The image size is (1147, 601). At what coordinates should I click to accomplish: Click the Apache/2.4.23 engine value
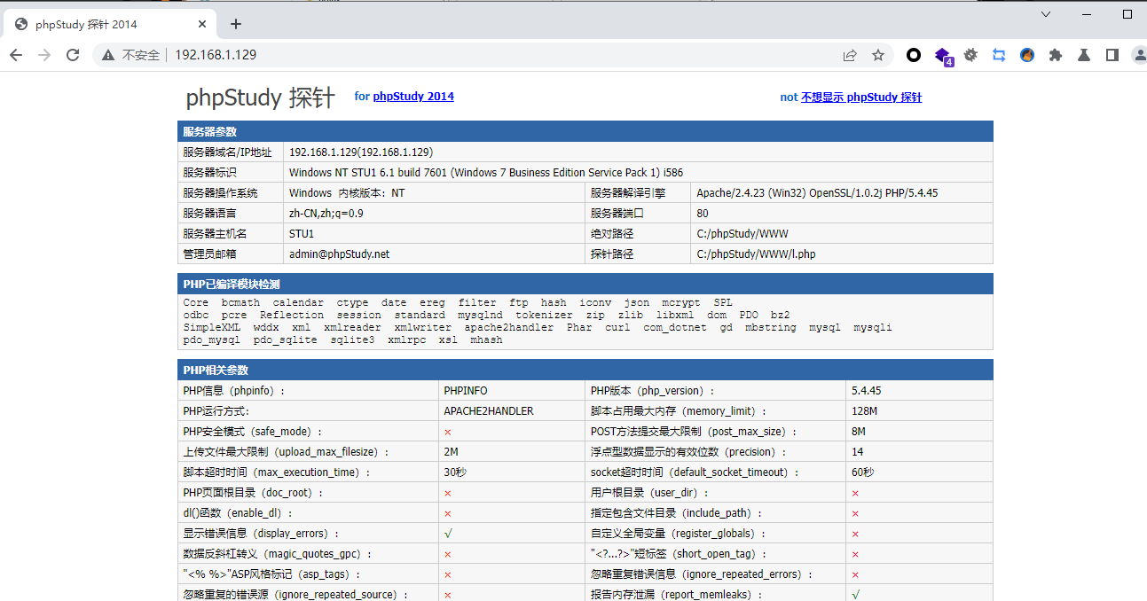817,193
